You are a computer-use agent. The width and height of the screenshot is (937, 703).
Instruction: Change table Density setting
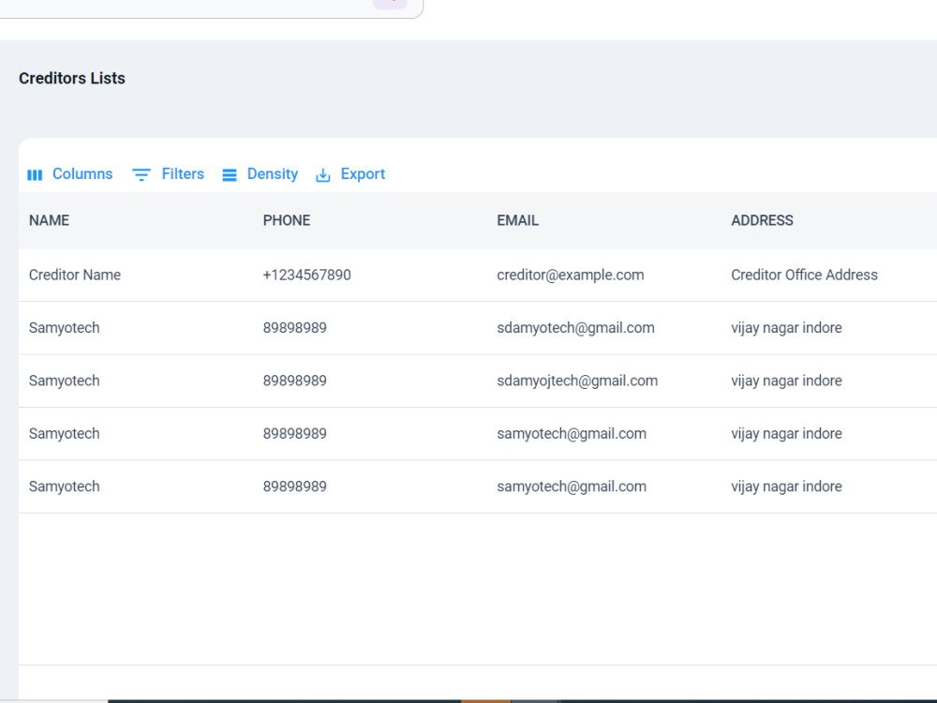point(260,174)
